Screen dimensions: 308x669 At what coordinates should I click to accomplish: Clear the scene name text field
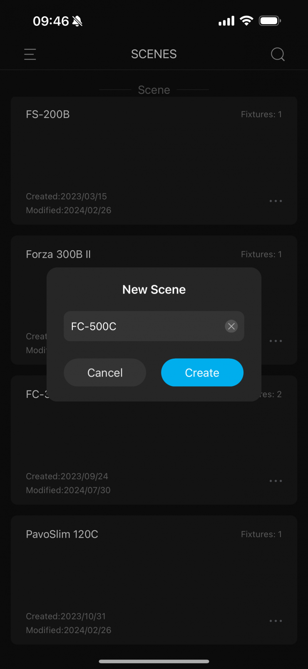[231, 326]
